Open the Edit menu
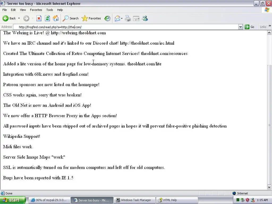Viewport: 272px width, 204px height. [13, 10]
